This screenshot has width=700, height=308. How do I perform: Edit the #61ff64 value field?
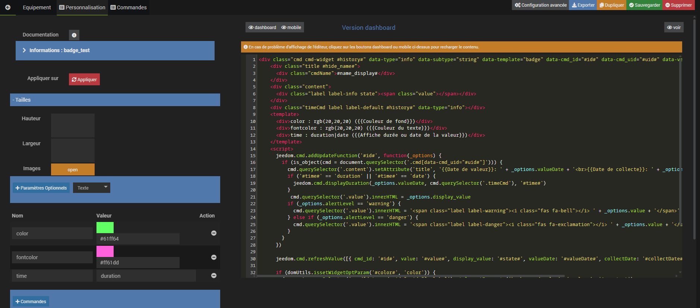point(138,239)
